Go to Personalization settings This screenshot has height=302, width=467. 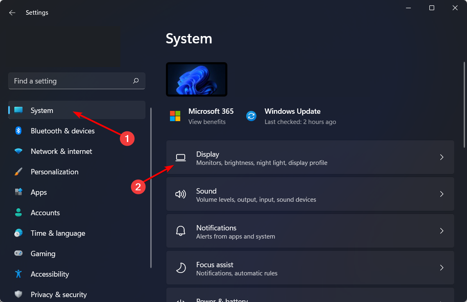point(77,172)
